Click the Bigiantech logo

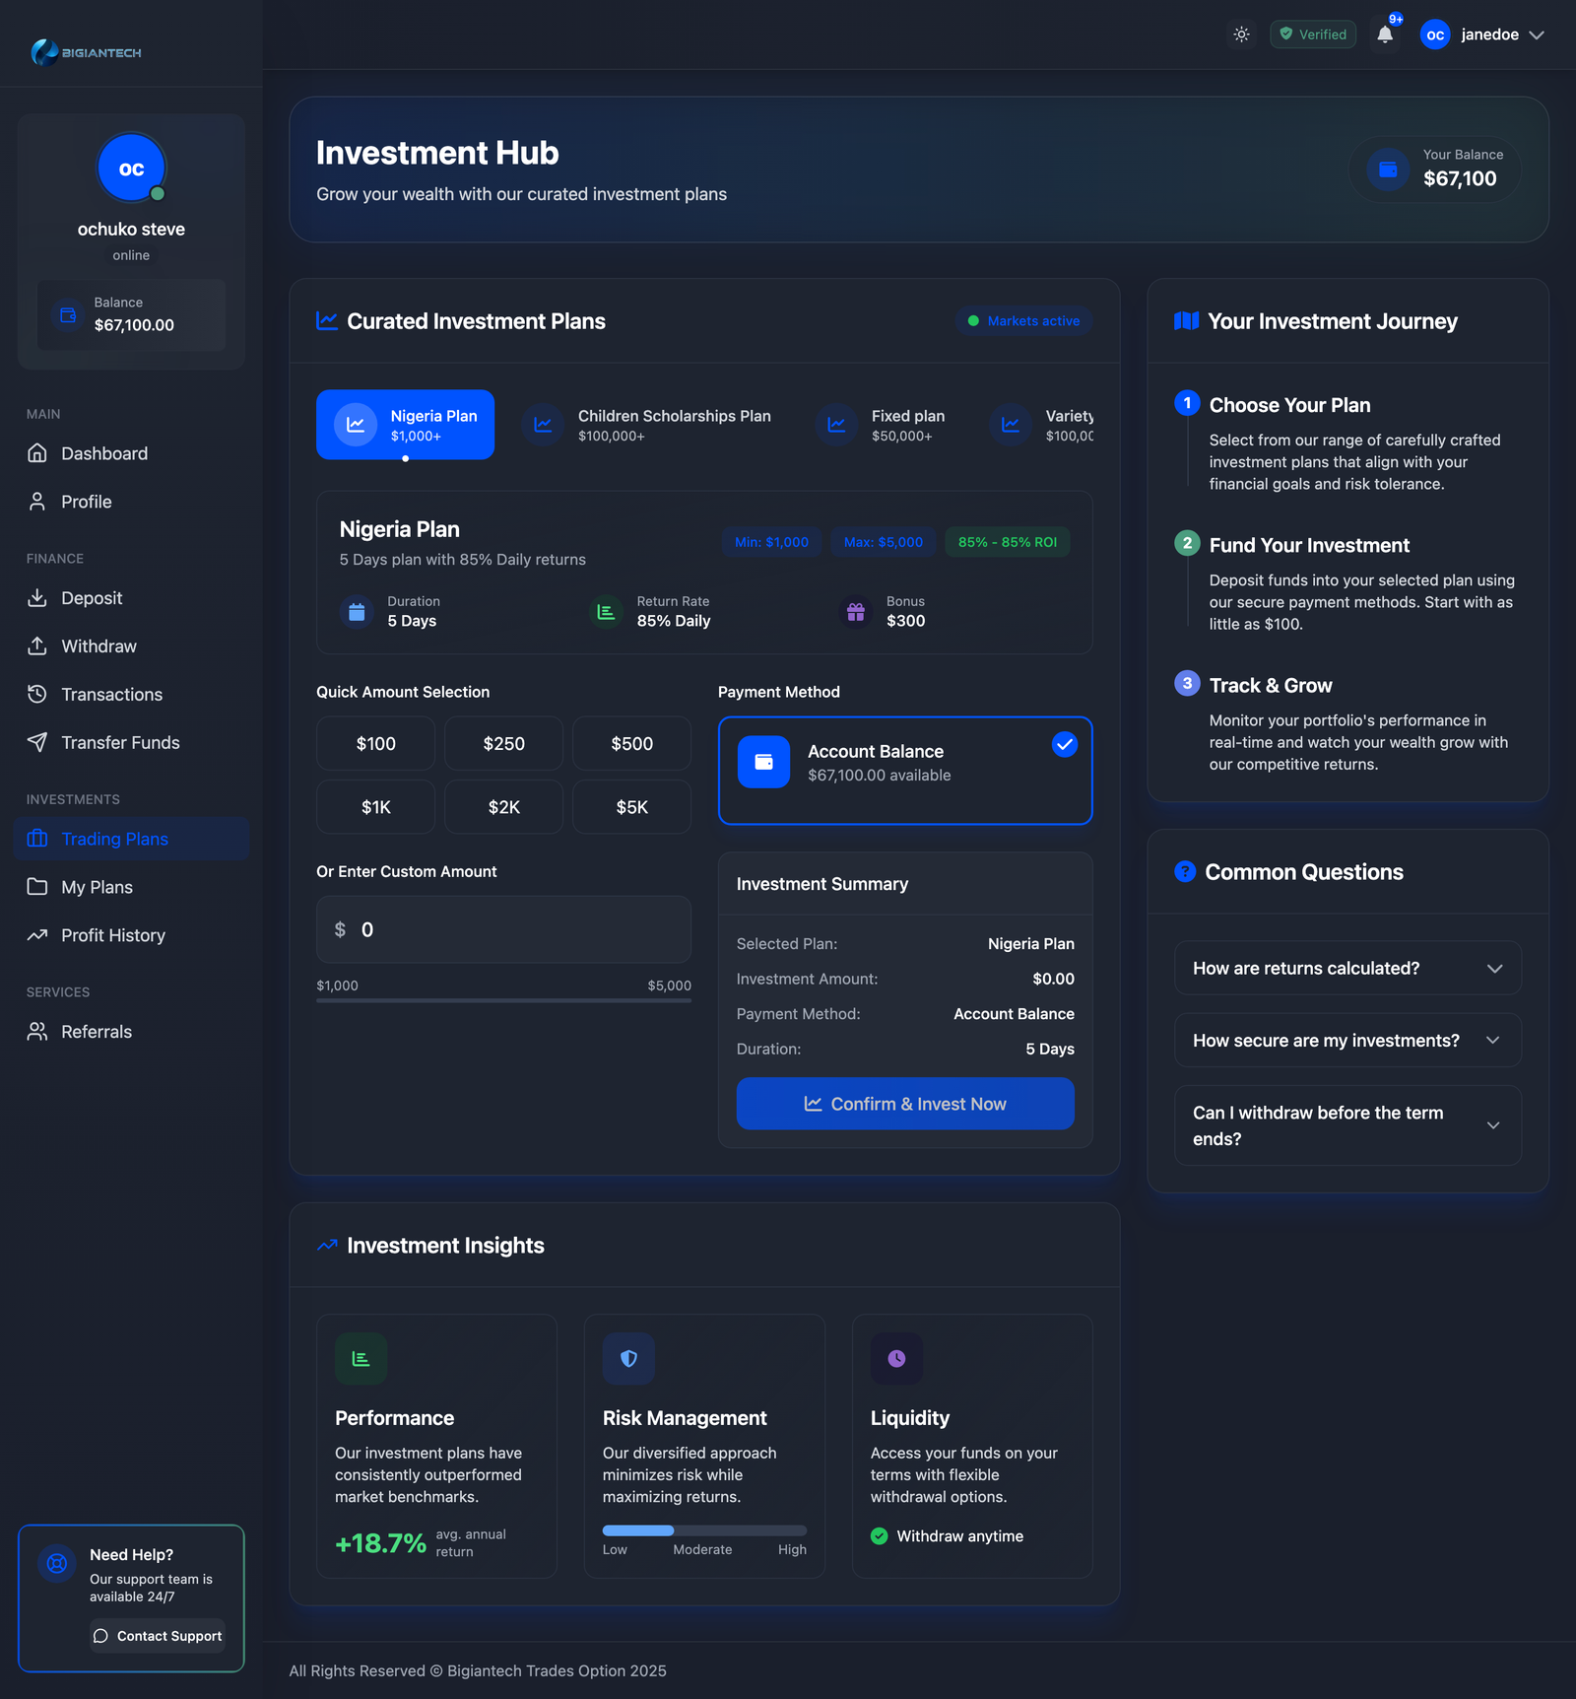[x=87, y=52]
